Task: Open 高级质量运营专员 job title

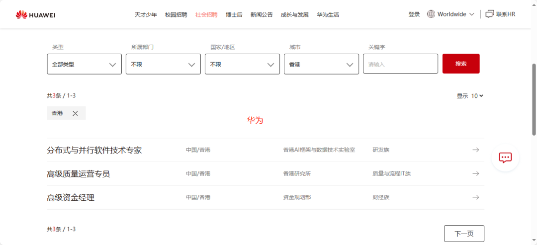Action: (79, 174)
